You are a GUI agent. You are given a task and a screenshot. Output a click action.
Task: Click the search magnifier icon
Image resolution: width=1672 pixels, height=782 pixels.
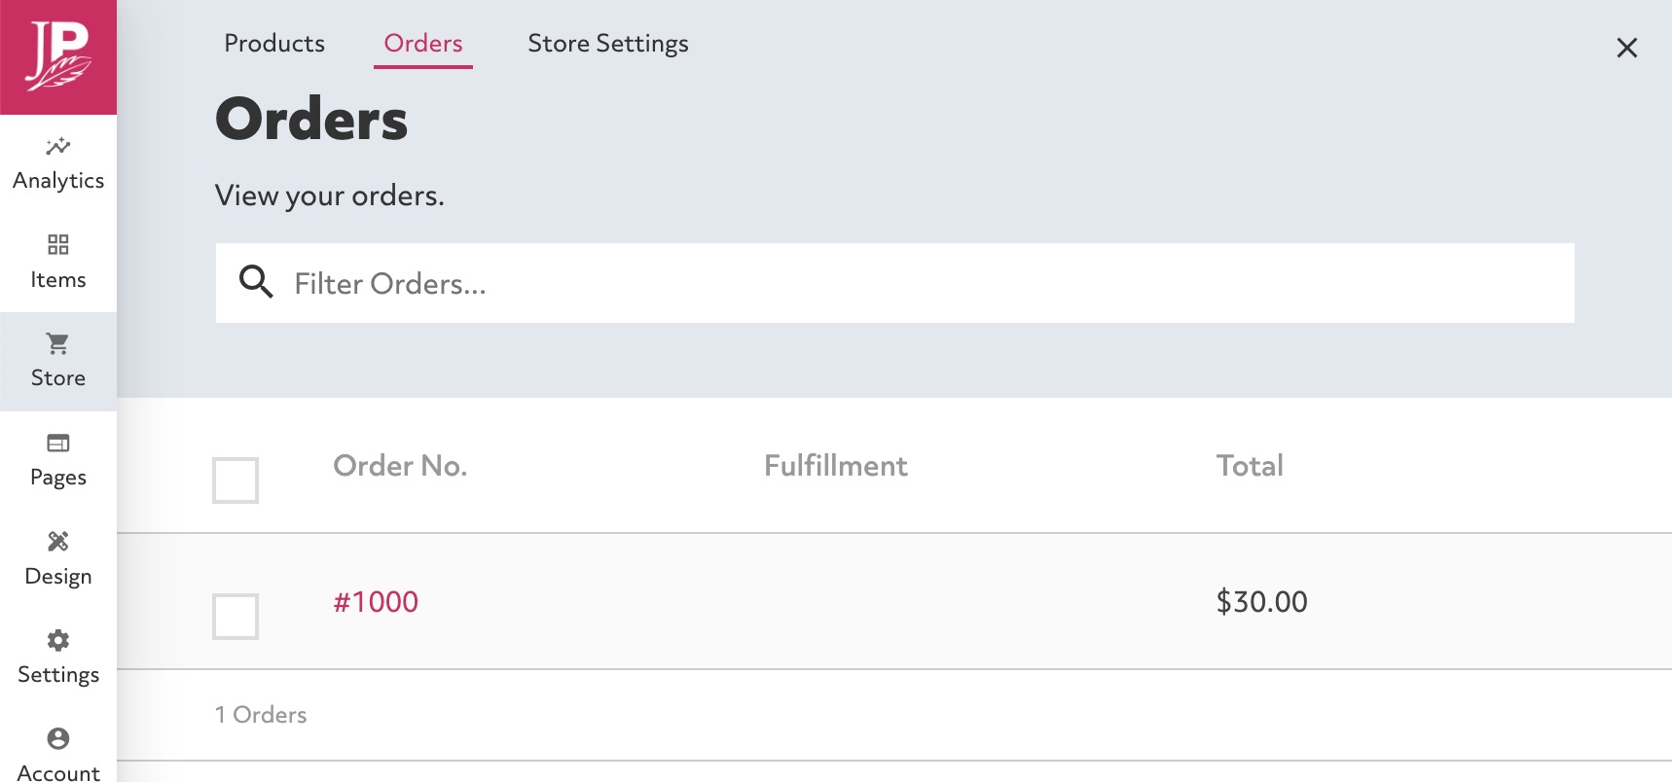[256, 282]
